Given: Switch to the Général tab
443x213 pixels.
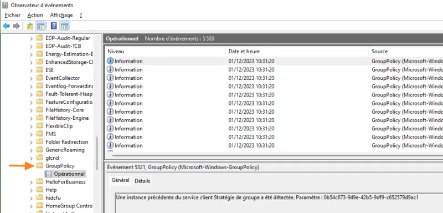Looking at the screenshot, I should (120, 180).
